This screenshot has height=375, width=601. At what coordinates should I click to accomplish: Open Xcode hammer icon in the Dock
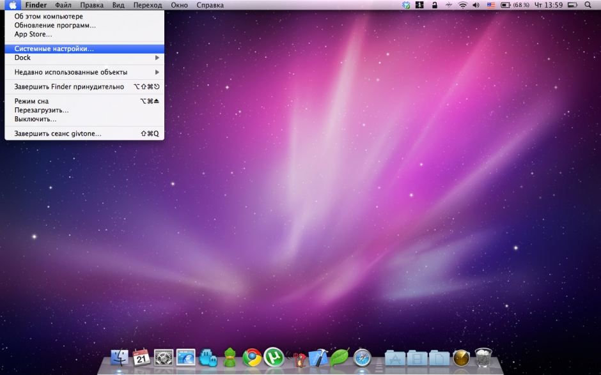(x=318, y=358)
